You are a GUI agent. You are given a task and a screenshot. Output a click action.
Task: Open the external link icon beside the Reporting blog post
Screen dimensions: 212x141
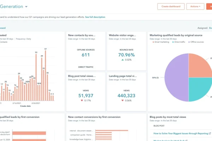click(210, 134)
